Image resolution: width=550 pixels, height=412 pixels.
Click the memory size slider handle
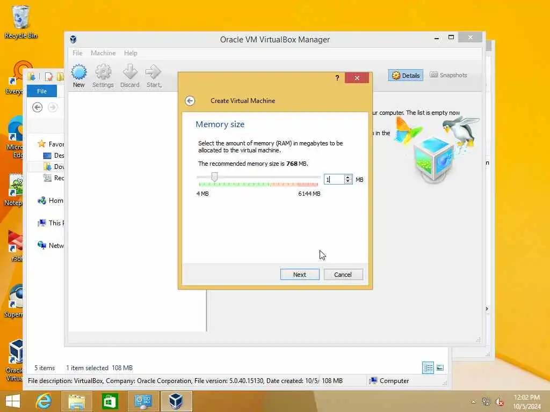214,177
